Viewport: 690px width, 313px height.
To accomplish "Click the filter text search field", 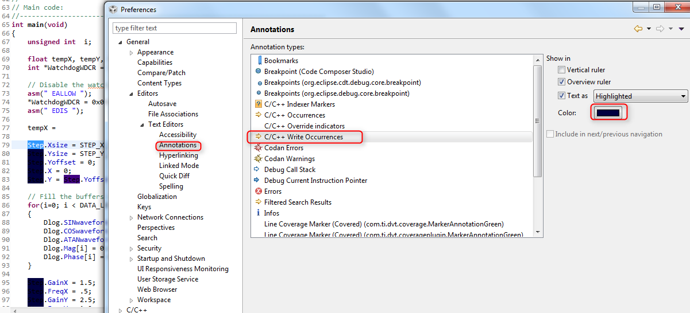I will [175, 28].
